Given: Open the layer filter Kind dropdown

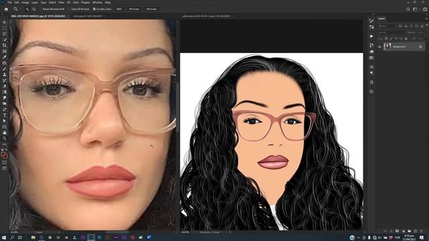Looking at the screenshot, I should tap(387, 26).
